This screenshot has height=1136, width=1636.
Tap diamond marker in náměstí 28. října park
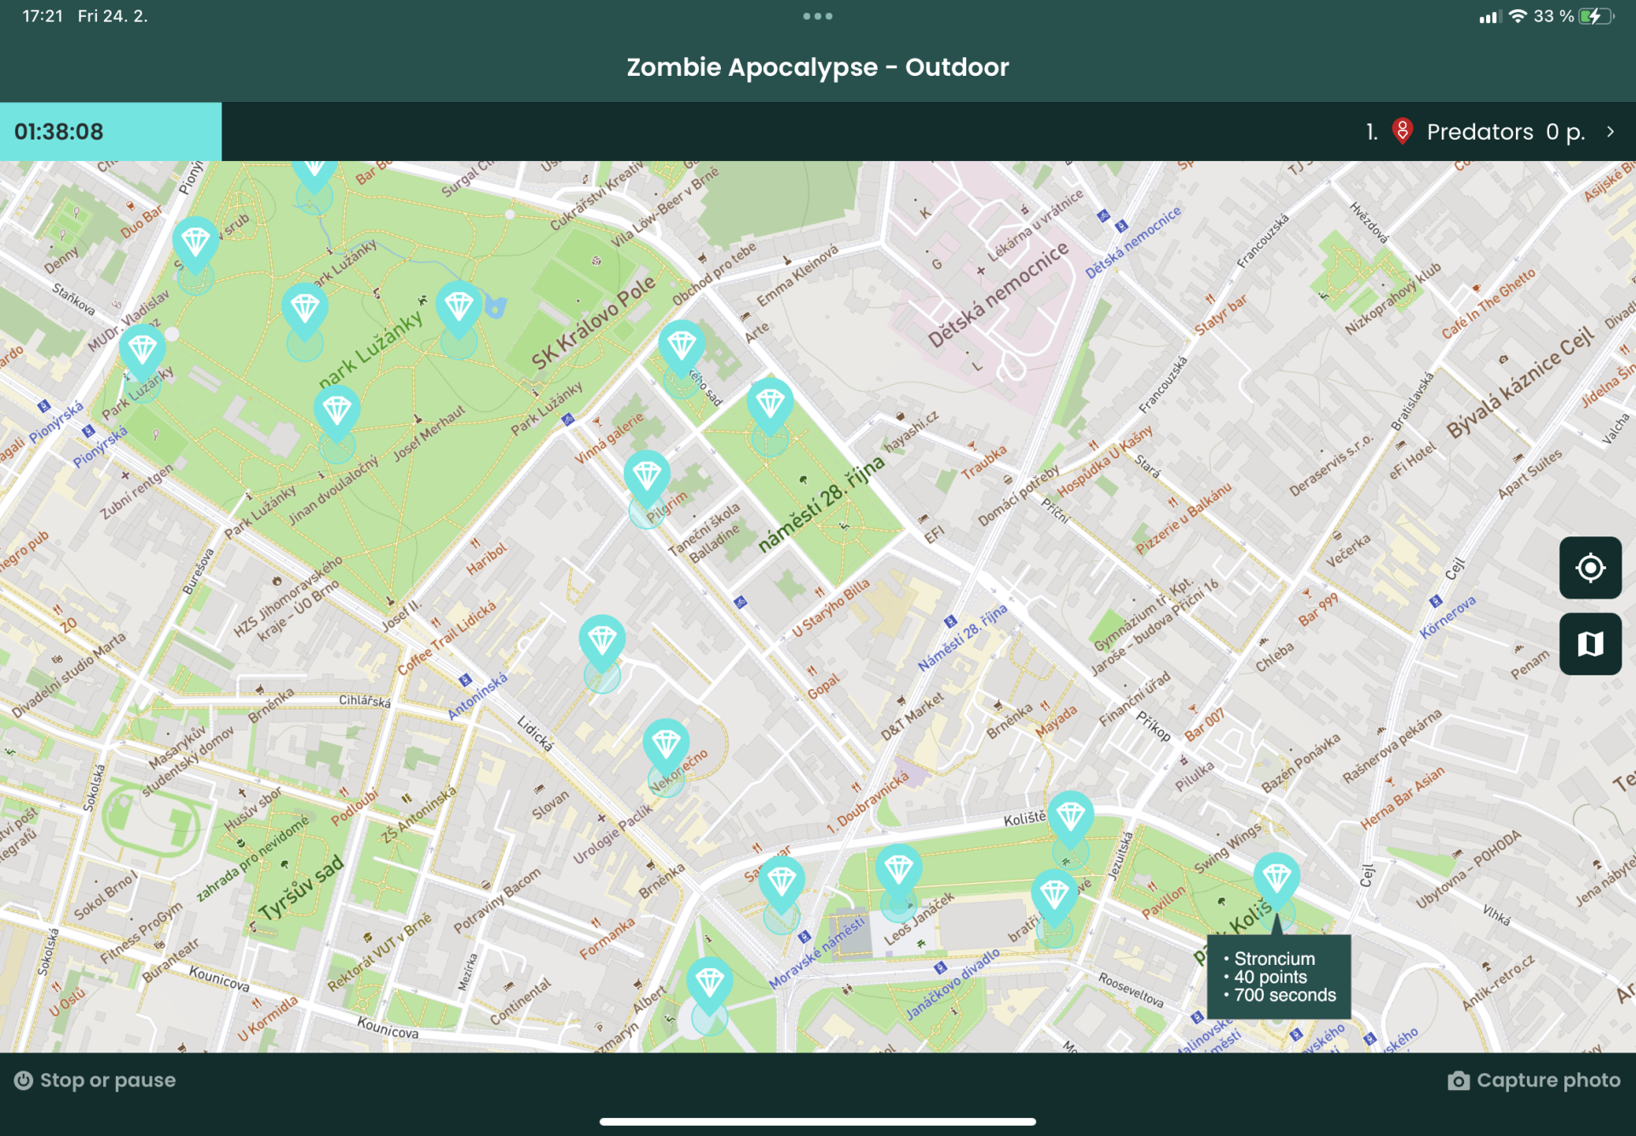pyautogui.click(x=770, y=404)
